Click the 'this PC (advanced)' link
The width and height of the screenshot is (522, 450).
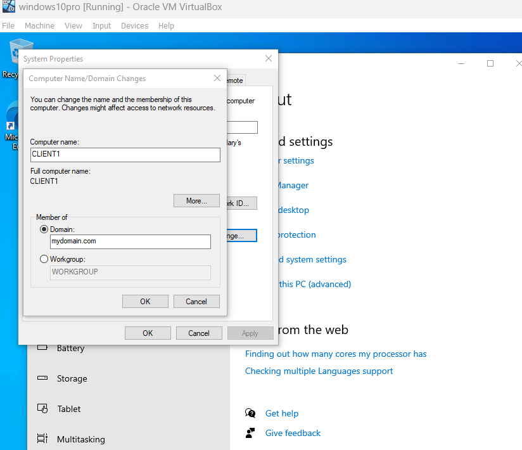(x=315, y=284)
